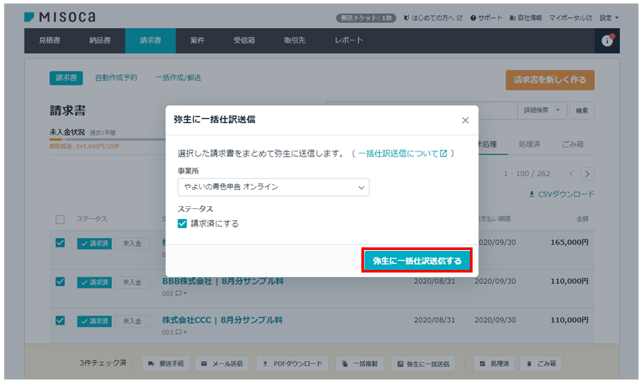Open the 自社情報 link

(x=526, y=18)
